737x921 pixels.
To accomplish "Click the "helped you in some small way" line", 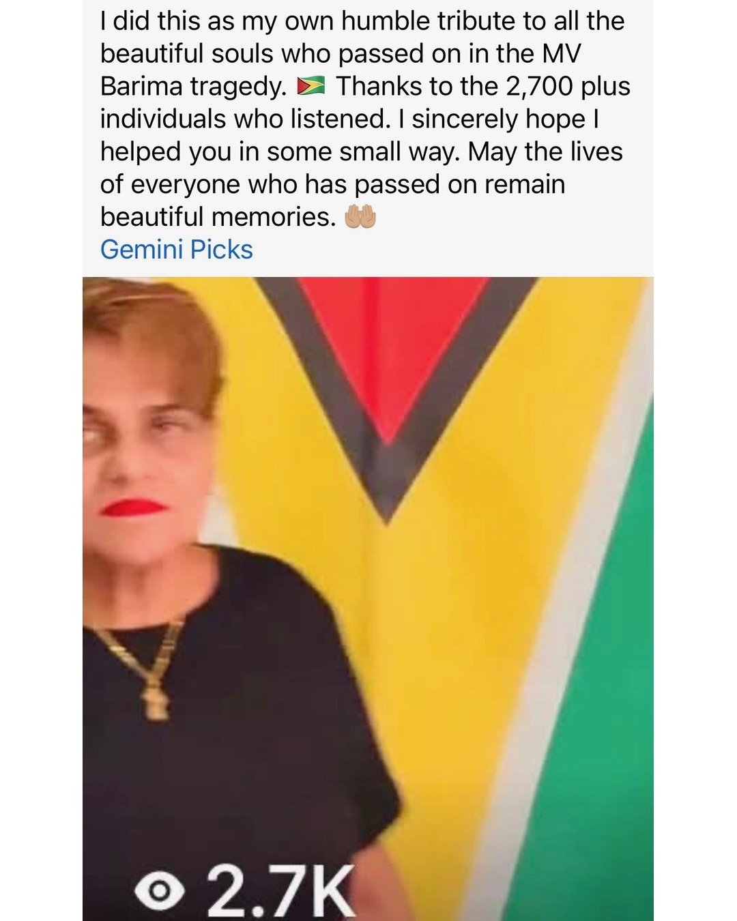I will point(281,151).
